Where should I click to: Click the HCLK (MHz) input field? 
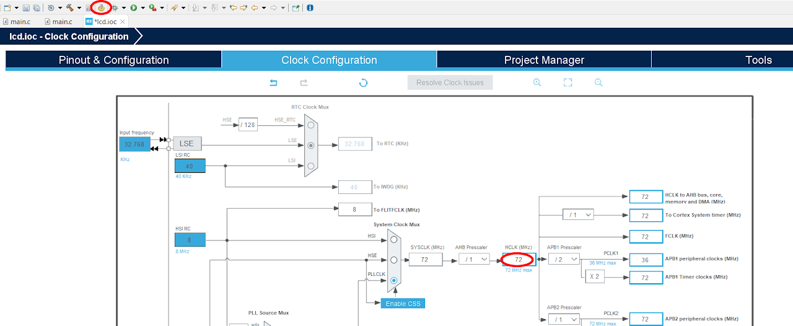point(518,259)
